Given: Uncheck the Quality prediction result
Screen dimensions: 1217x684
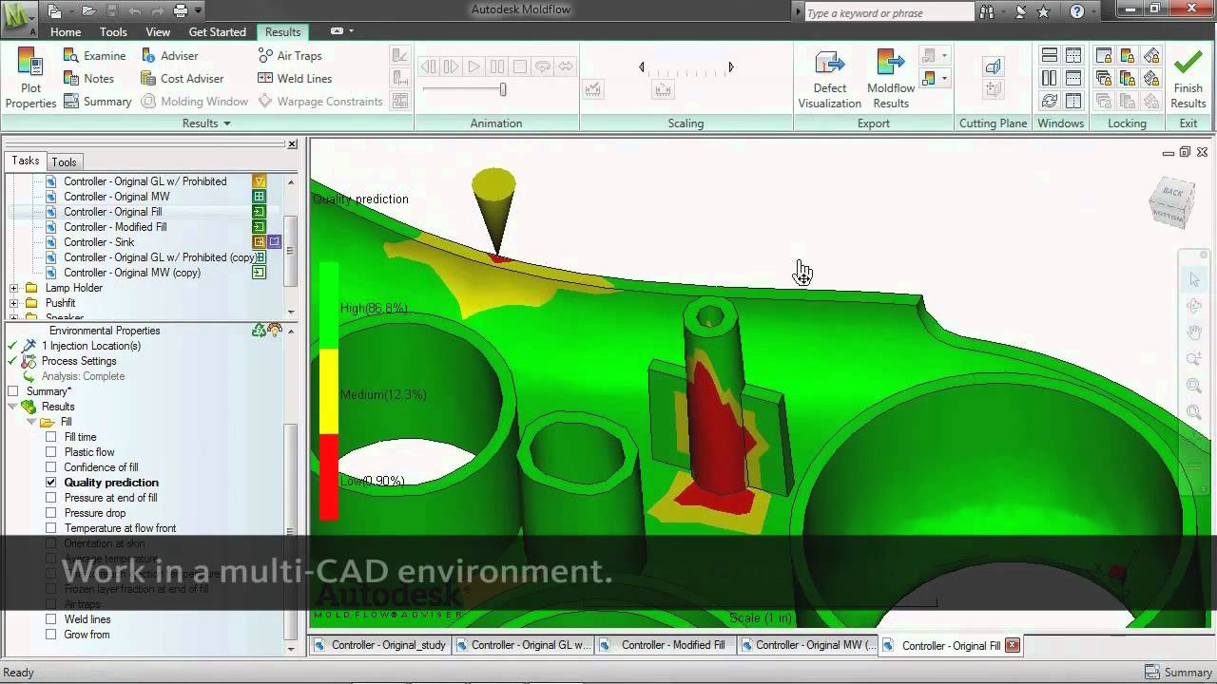Looking at the screenshot, I should click(x=51, y=483).
